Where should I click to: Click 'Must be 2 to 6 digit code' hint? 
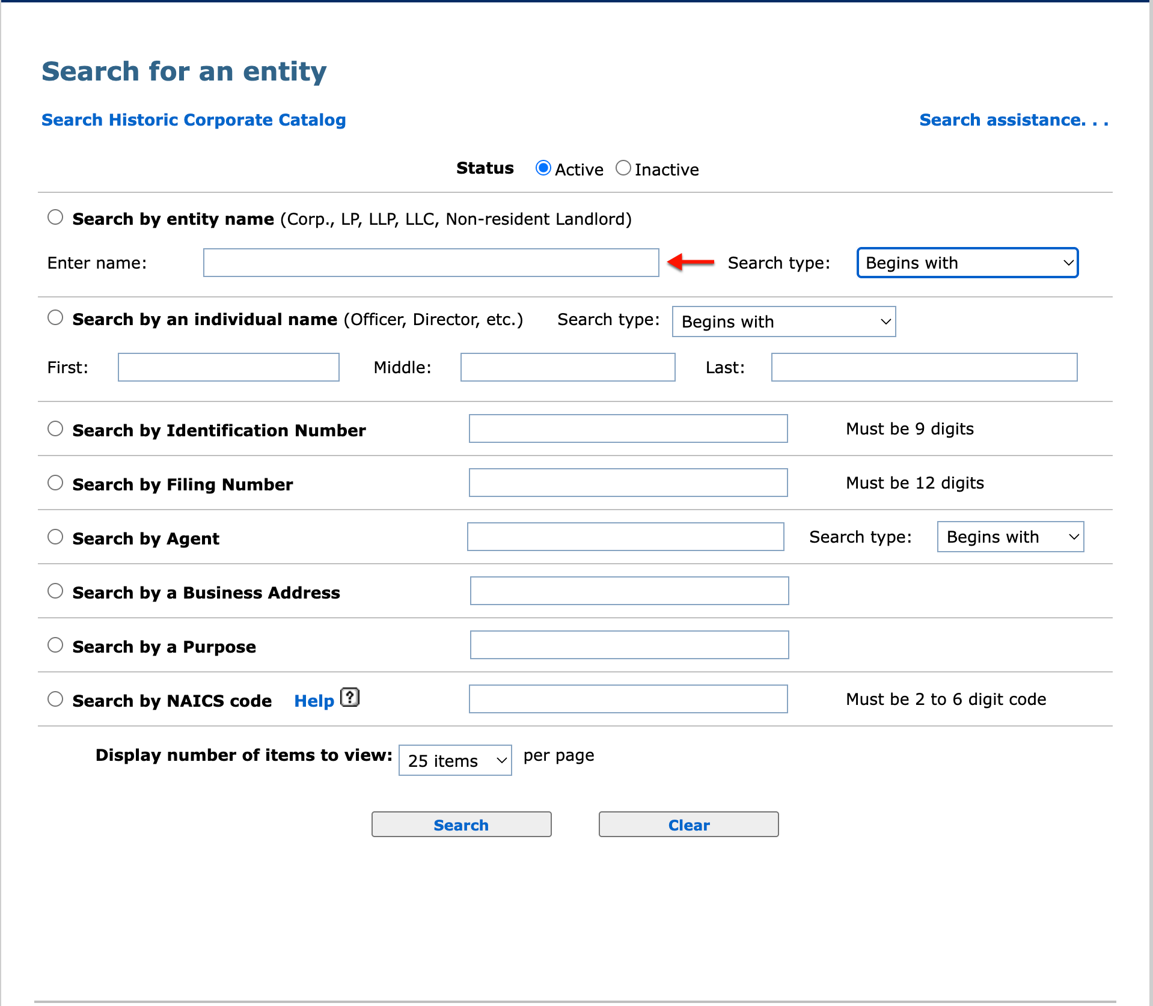click(946, 699)
